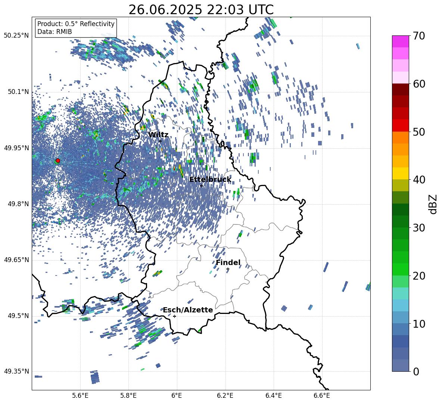Click the colorbar tick label 10
The height and width of the screenshot is (403, 442).
click(419, 324)
